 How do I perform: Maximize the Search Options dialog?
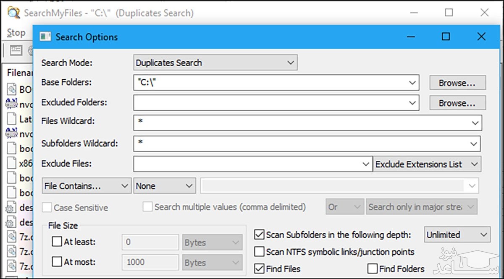(446, 37)
